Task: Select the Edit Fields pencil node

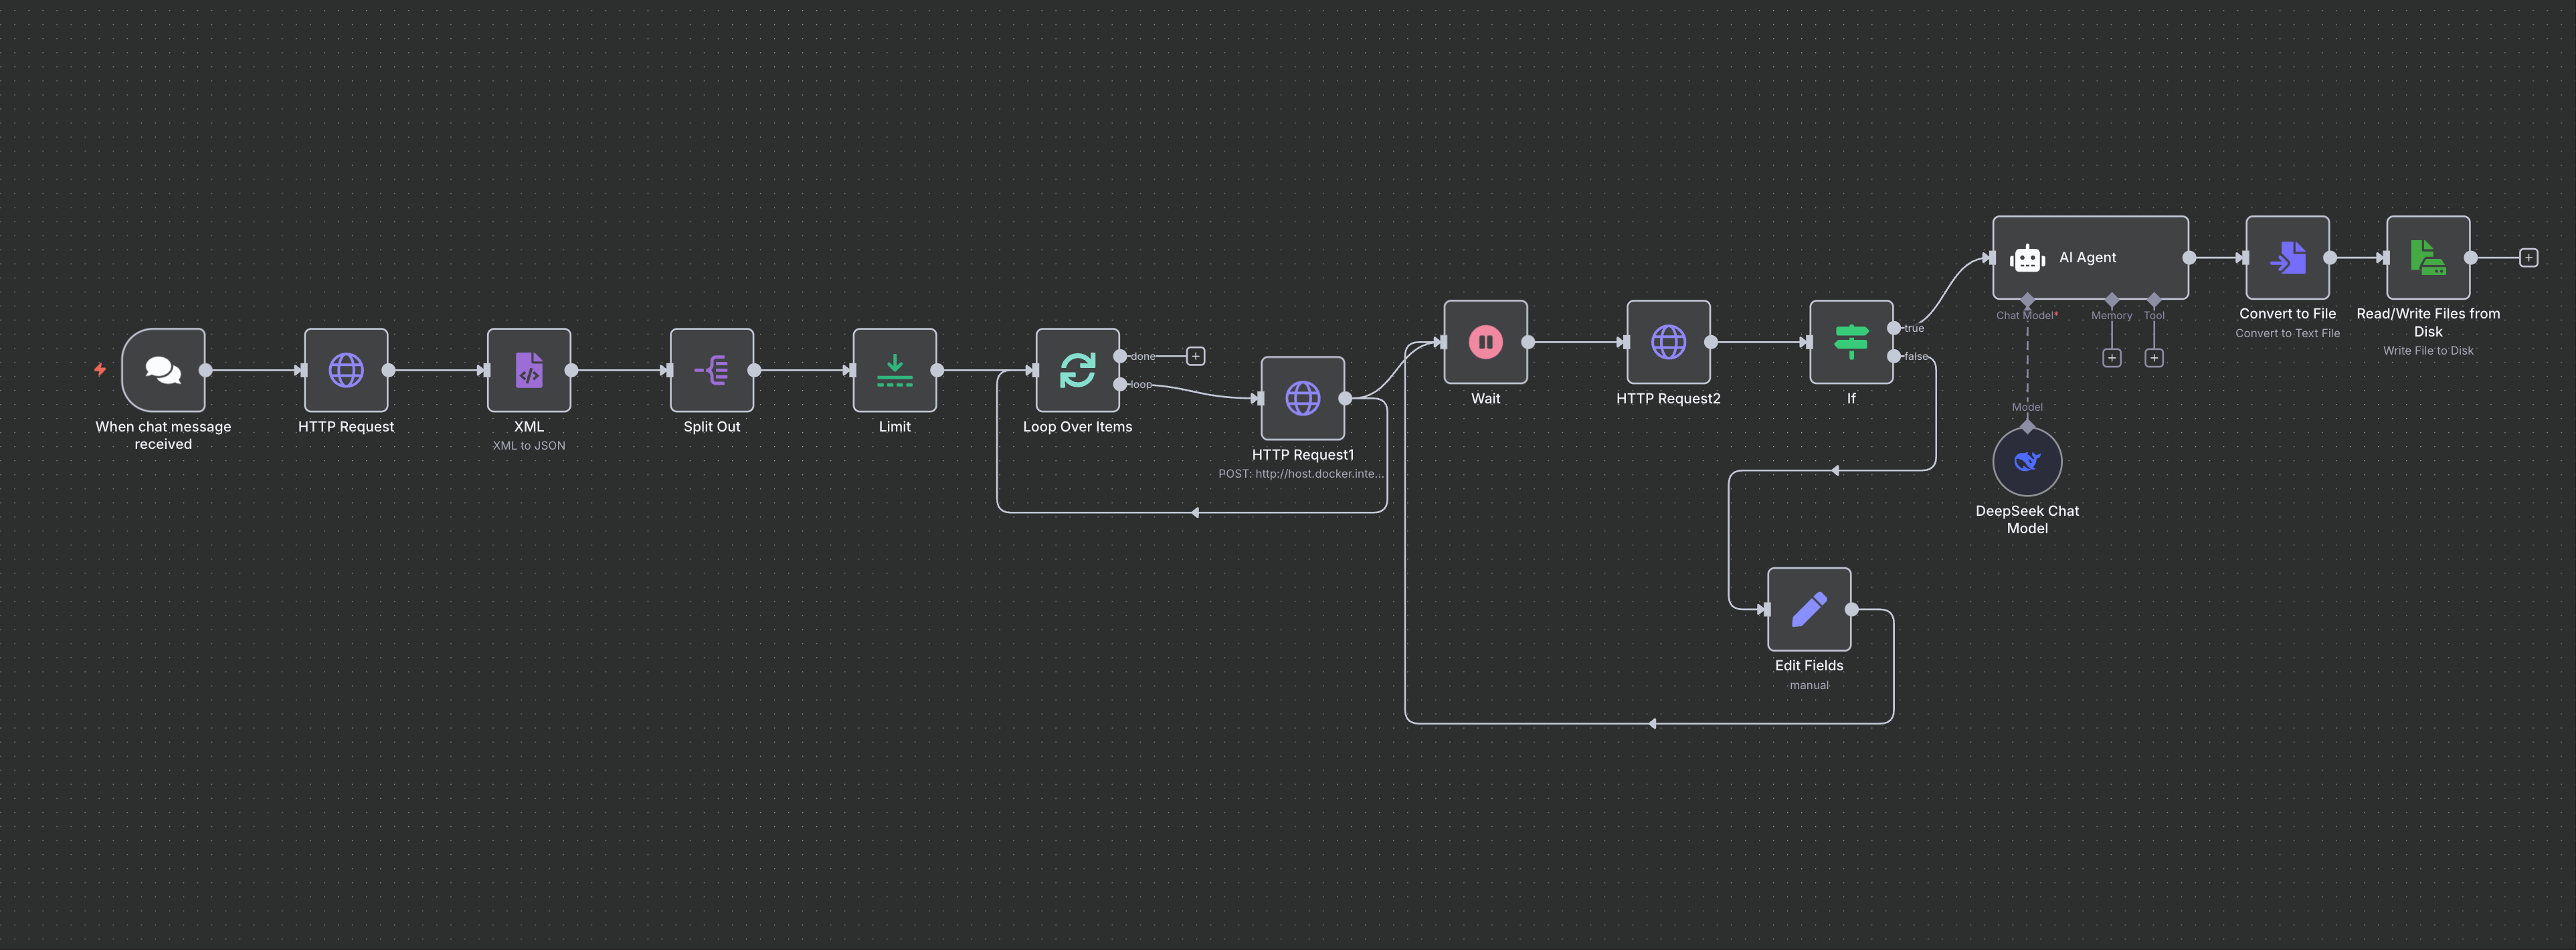Action: [1808, 609]
